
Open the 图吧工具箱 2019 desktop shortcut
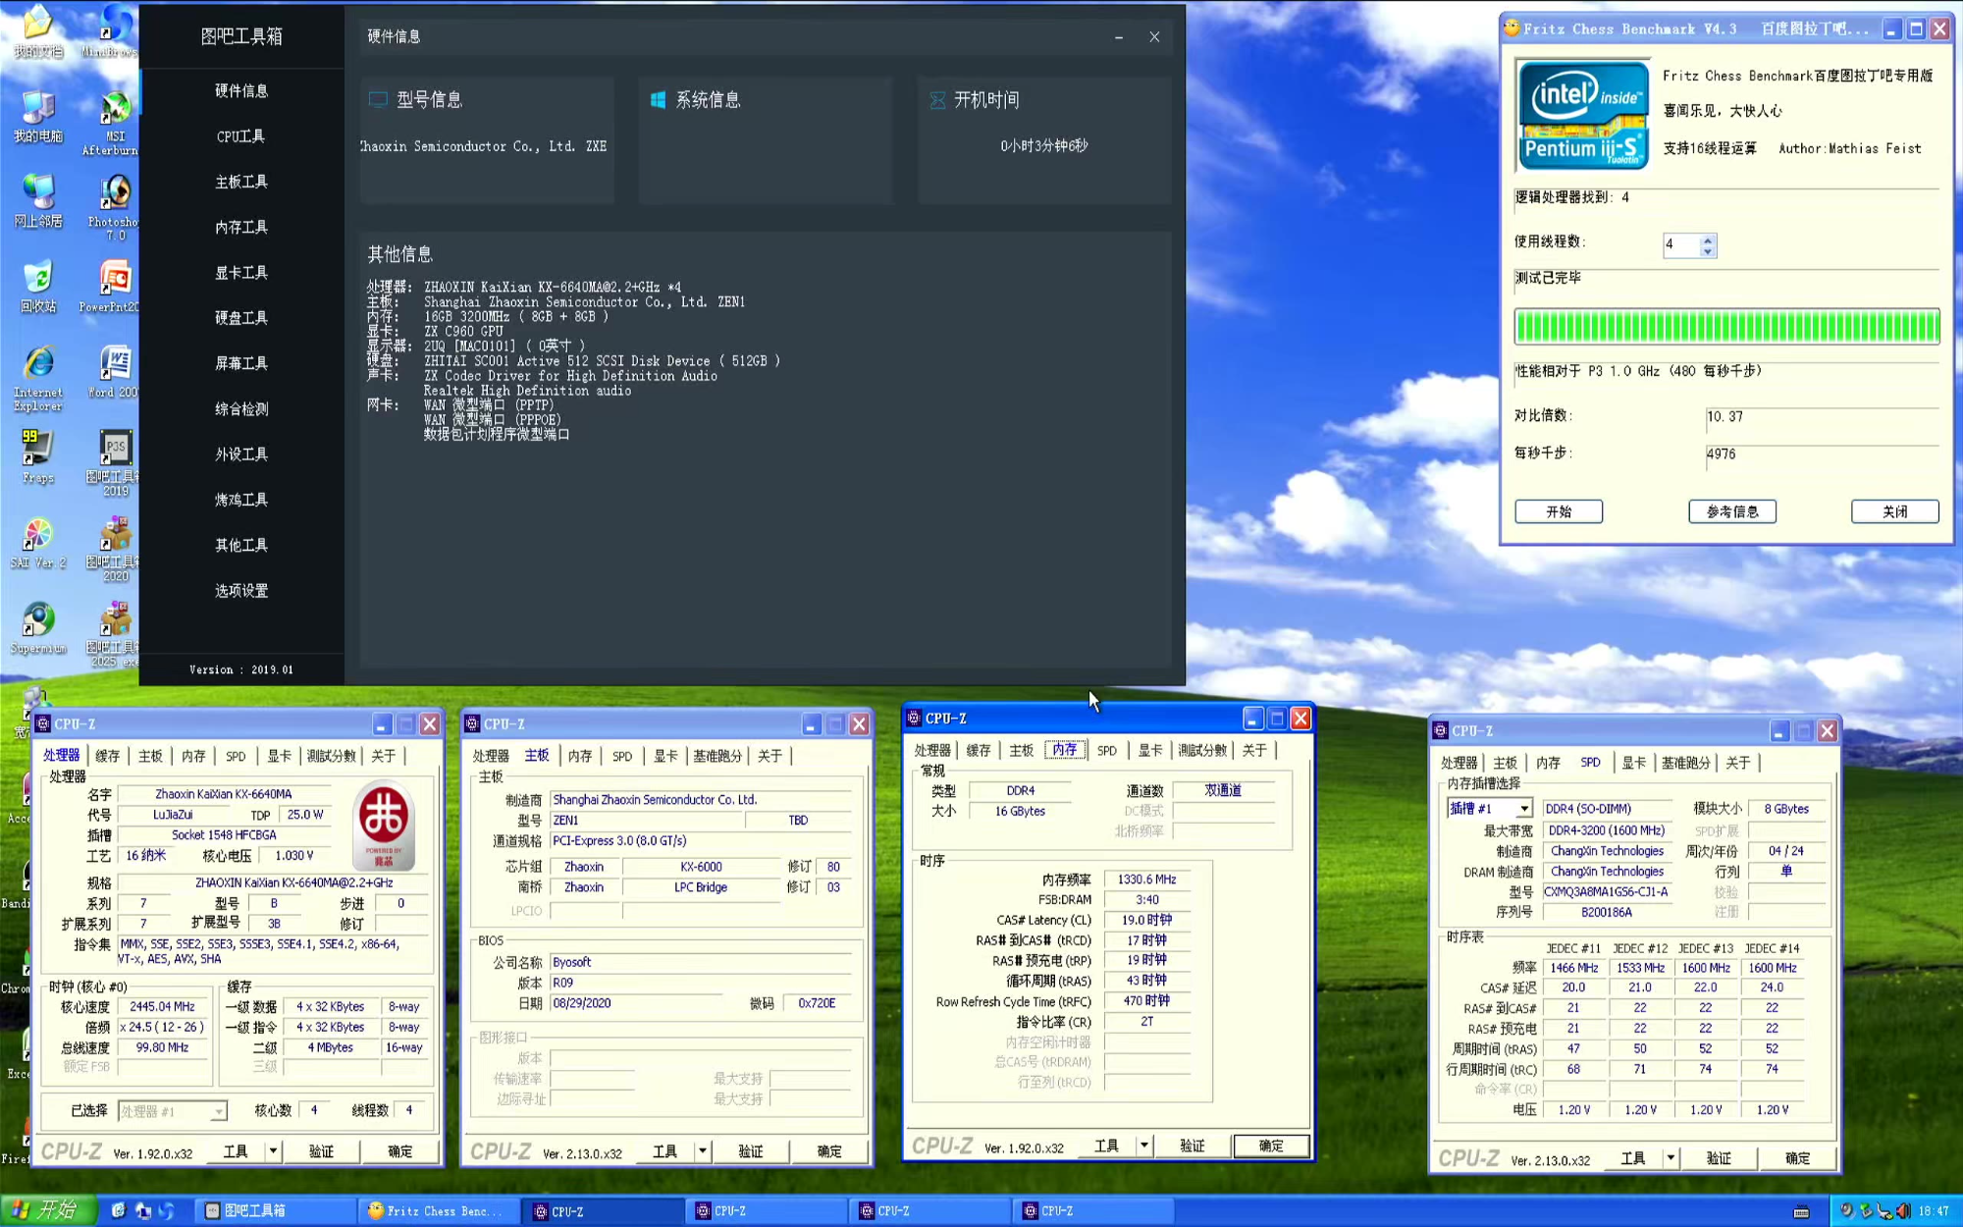pyautogui.click(x=113, y=462)
